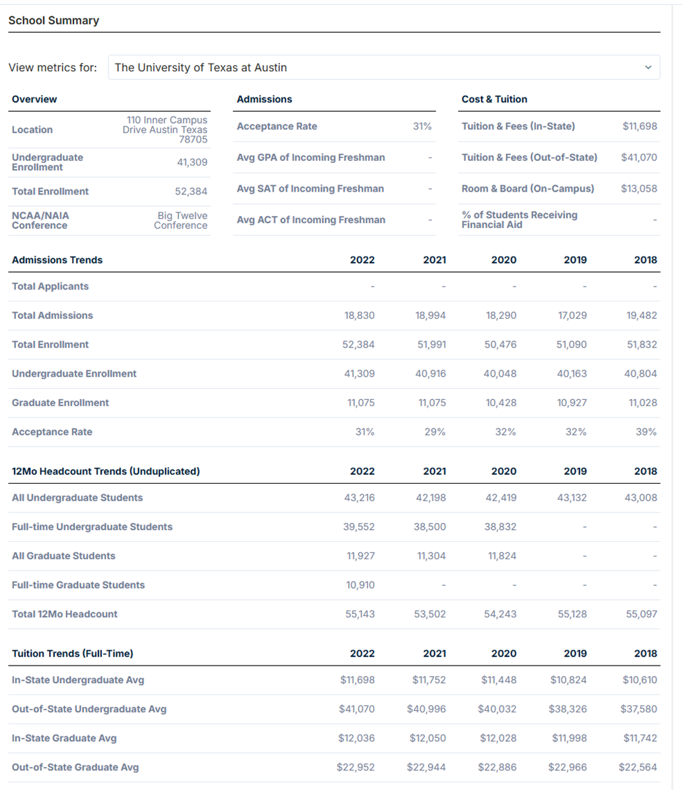Click the 2018 column header in Admissions Trends
Screen dimensions: 682x790
646,260
